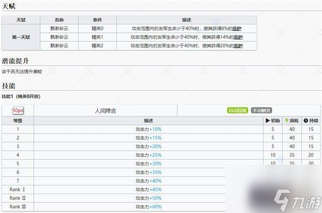Image resolution: width=322 pixels, height=213 pixels.
Task: Click the skill name 人间降吉
Action: click(x=105, y=111)
